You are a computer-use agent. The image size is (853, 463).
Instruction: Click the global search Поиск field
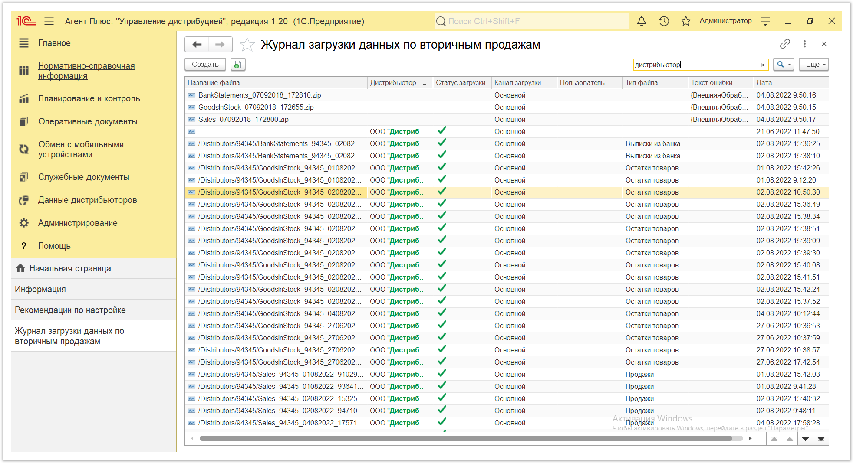coord(532,21)
